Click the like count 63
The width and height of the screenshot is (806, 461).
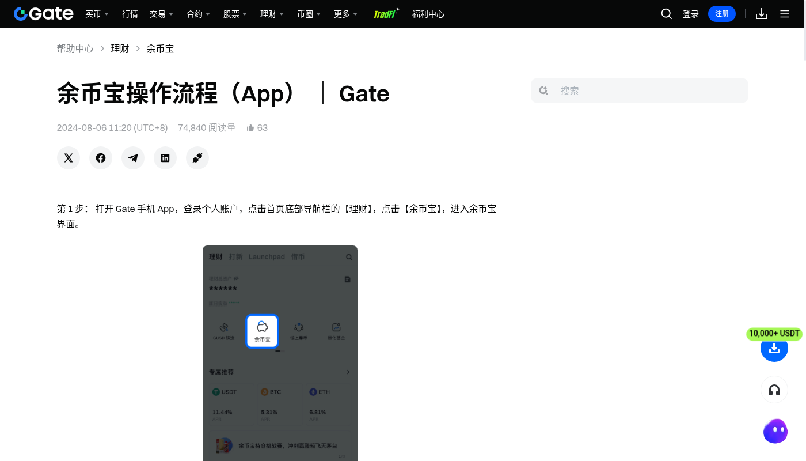point(263,128)
